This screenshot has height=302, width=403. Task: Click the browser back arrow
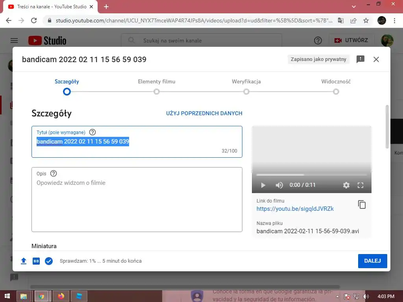tap(9, 20)
